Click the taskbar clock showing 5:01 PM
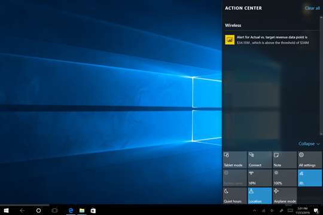The height and width of the screenshot is (215, 323). pos(303,210)
